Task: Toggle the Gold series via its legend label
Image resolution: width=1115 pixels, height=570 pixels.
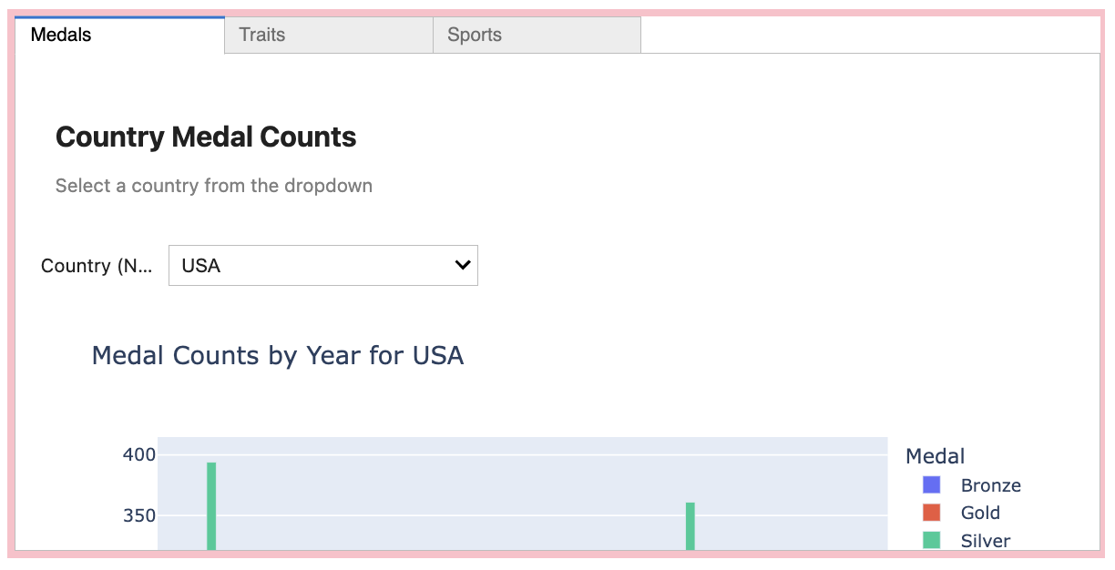Action: coord(980,513)
